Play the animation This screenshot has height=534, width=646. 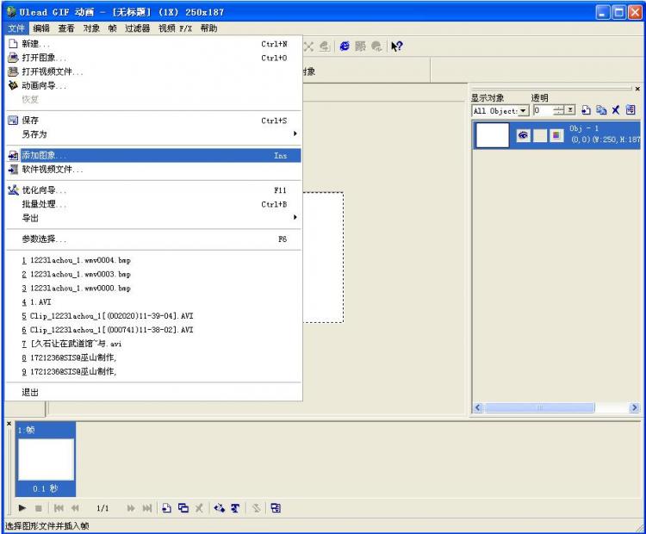(x=22, y=508)
